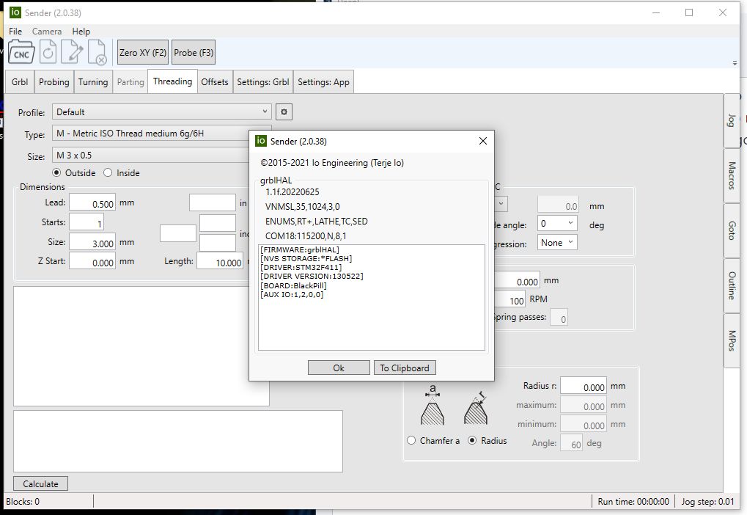Click the reload file toolbar icon
This screenshot has width=747, height=515.
48,52
